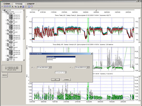Screen dimensions: 142x106
Task: Toggle the Спектр-V,т1 checkbox
Action: [10, 15]
